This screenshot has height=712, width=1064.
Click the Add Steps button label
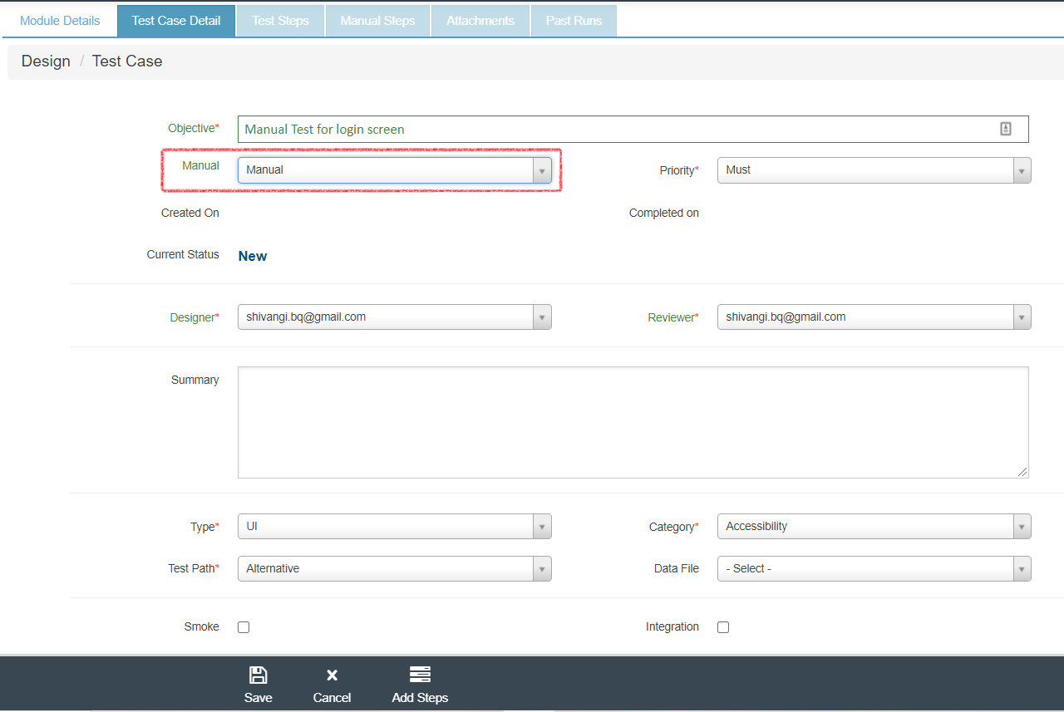tap(420, 698)
